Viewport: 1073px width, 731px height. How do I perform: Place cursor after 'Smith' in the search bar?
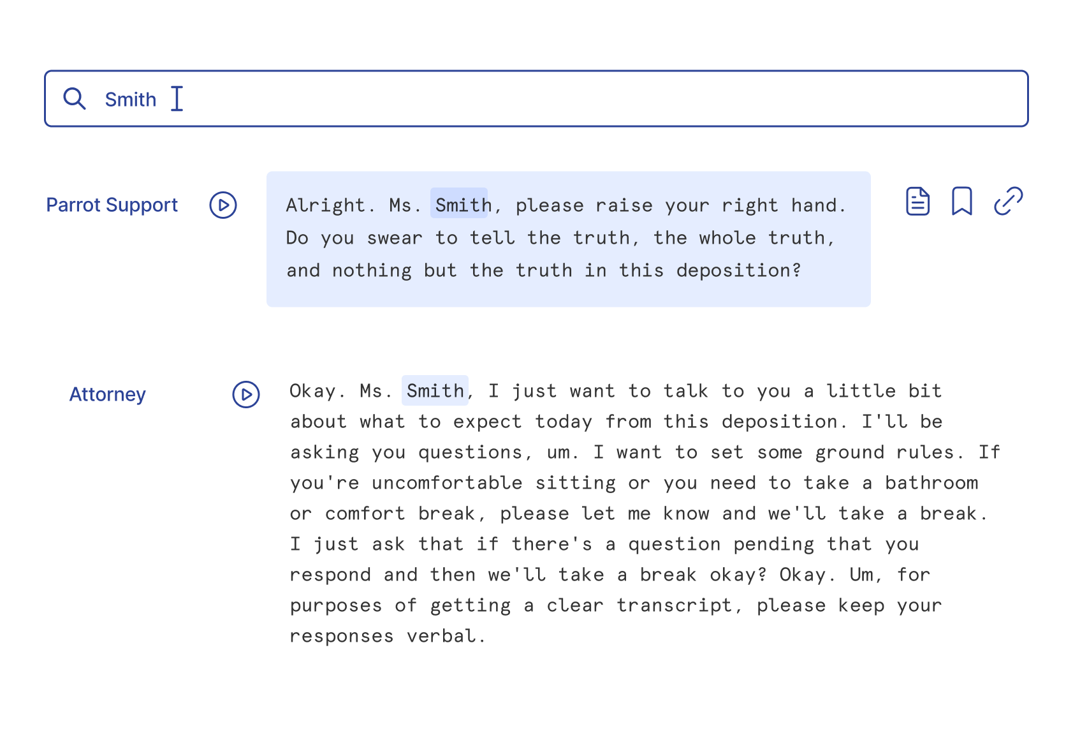[x=177, y=99]
